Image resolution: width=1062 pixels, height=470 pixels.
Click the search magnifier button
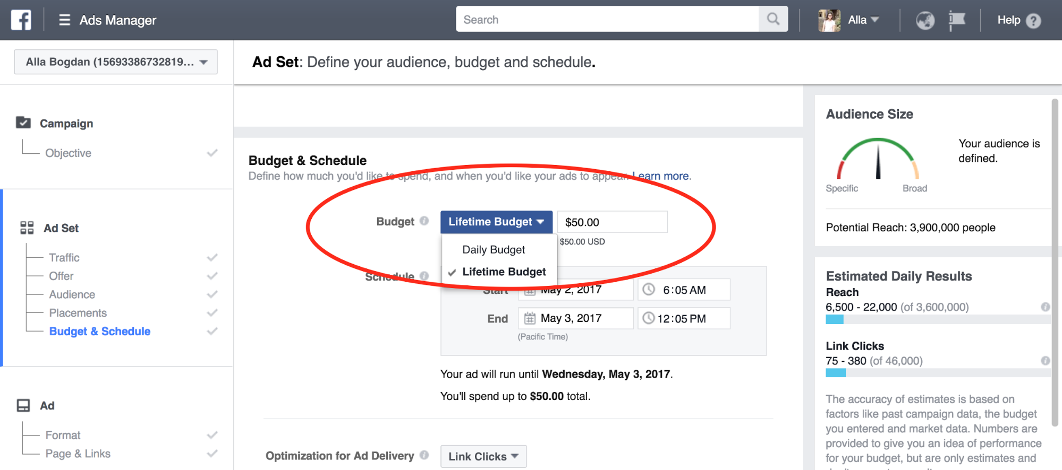coord(773,20)
